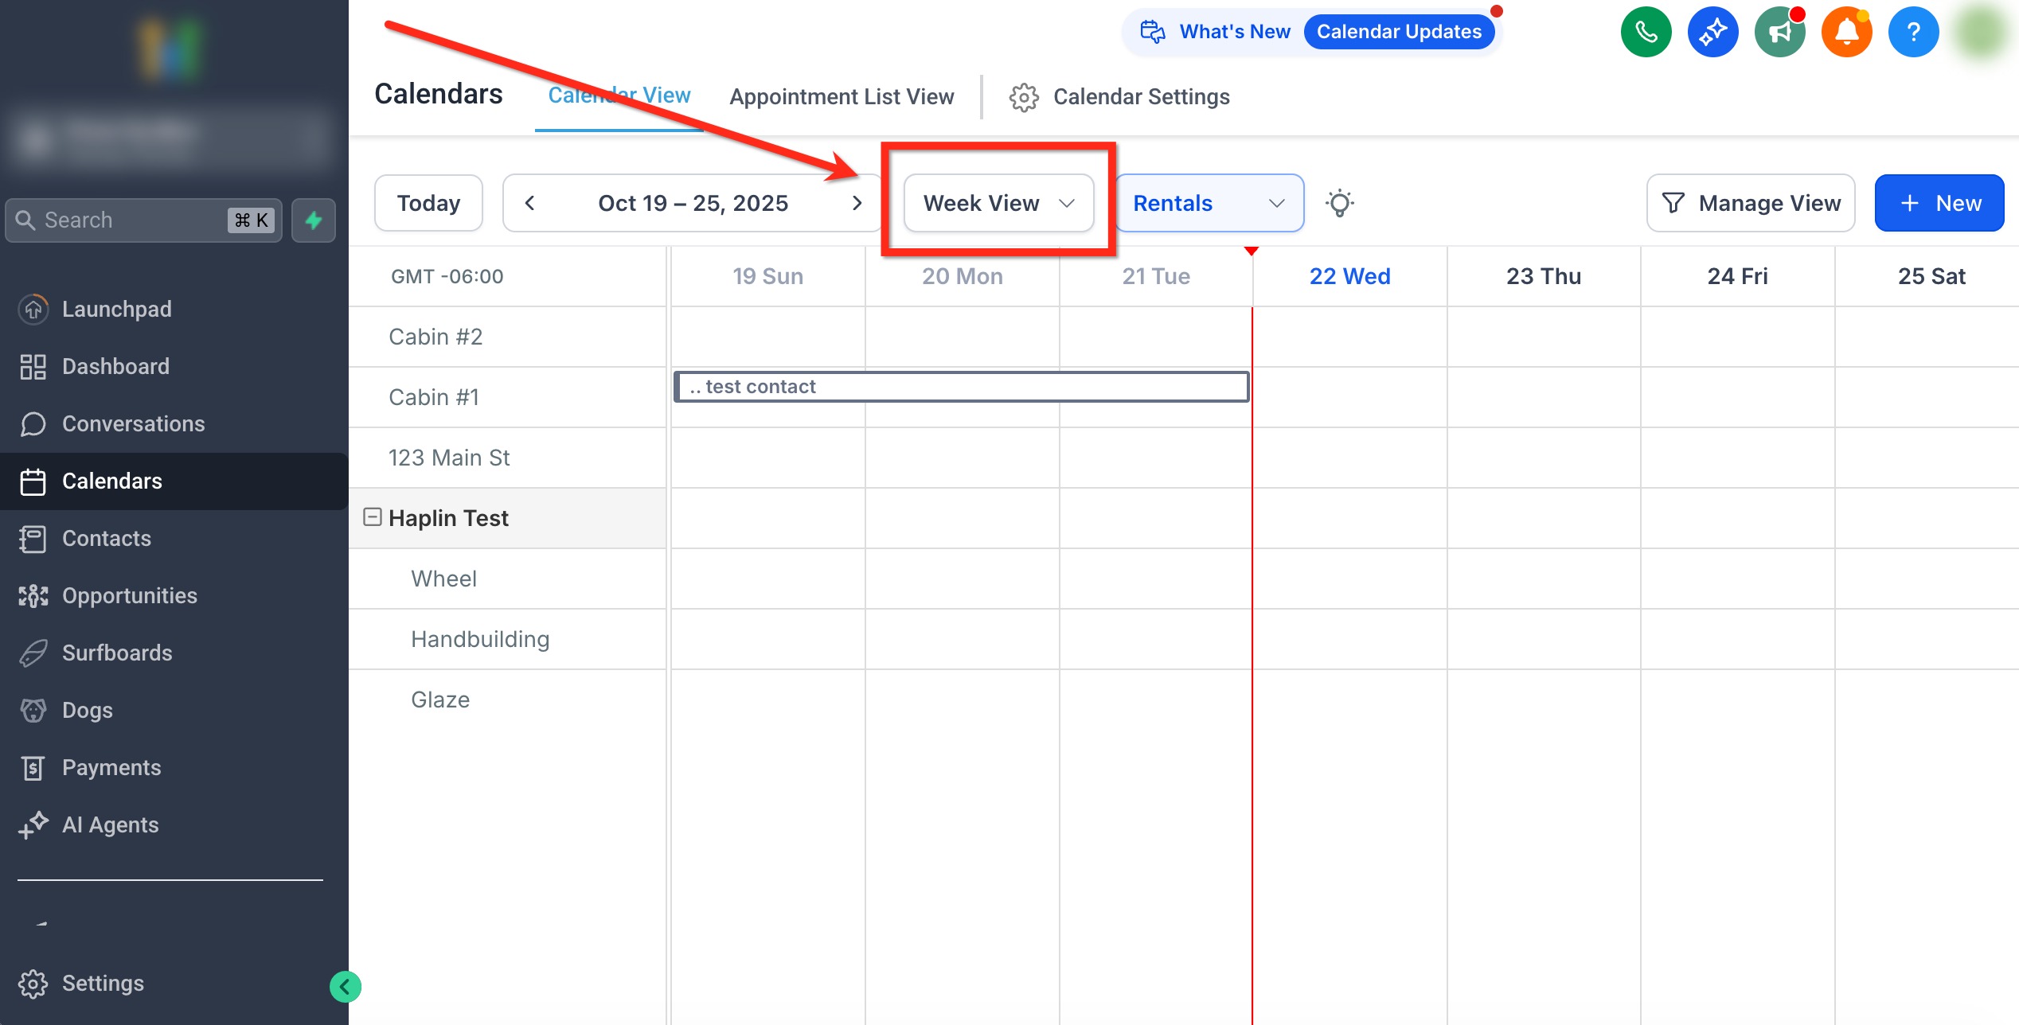2019x1025 pixels.
Task: Open the AI sparkle assistant icon
Action: pyautogui.click(x=1712, y=32)
